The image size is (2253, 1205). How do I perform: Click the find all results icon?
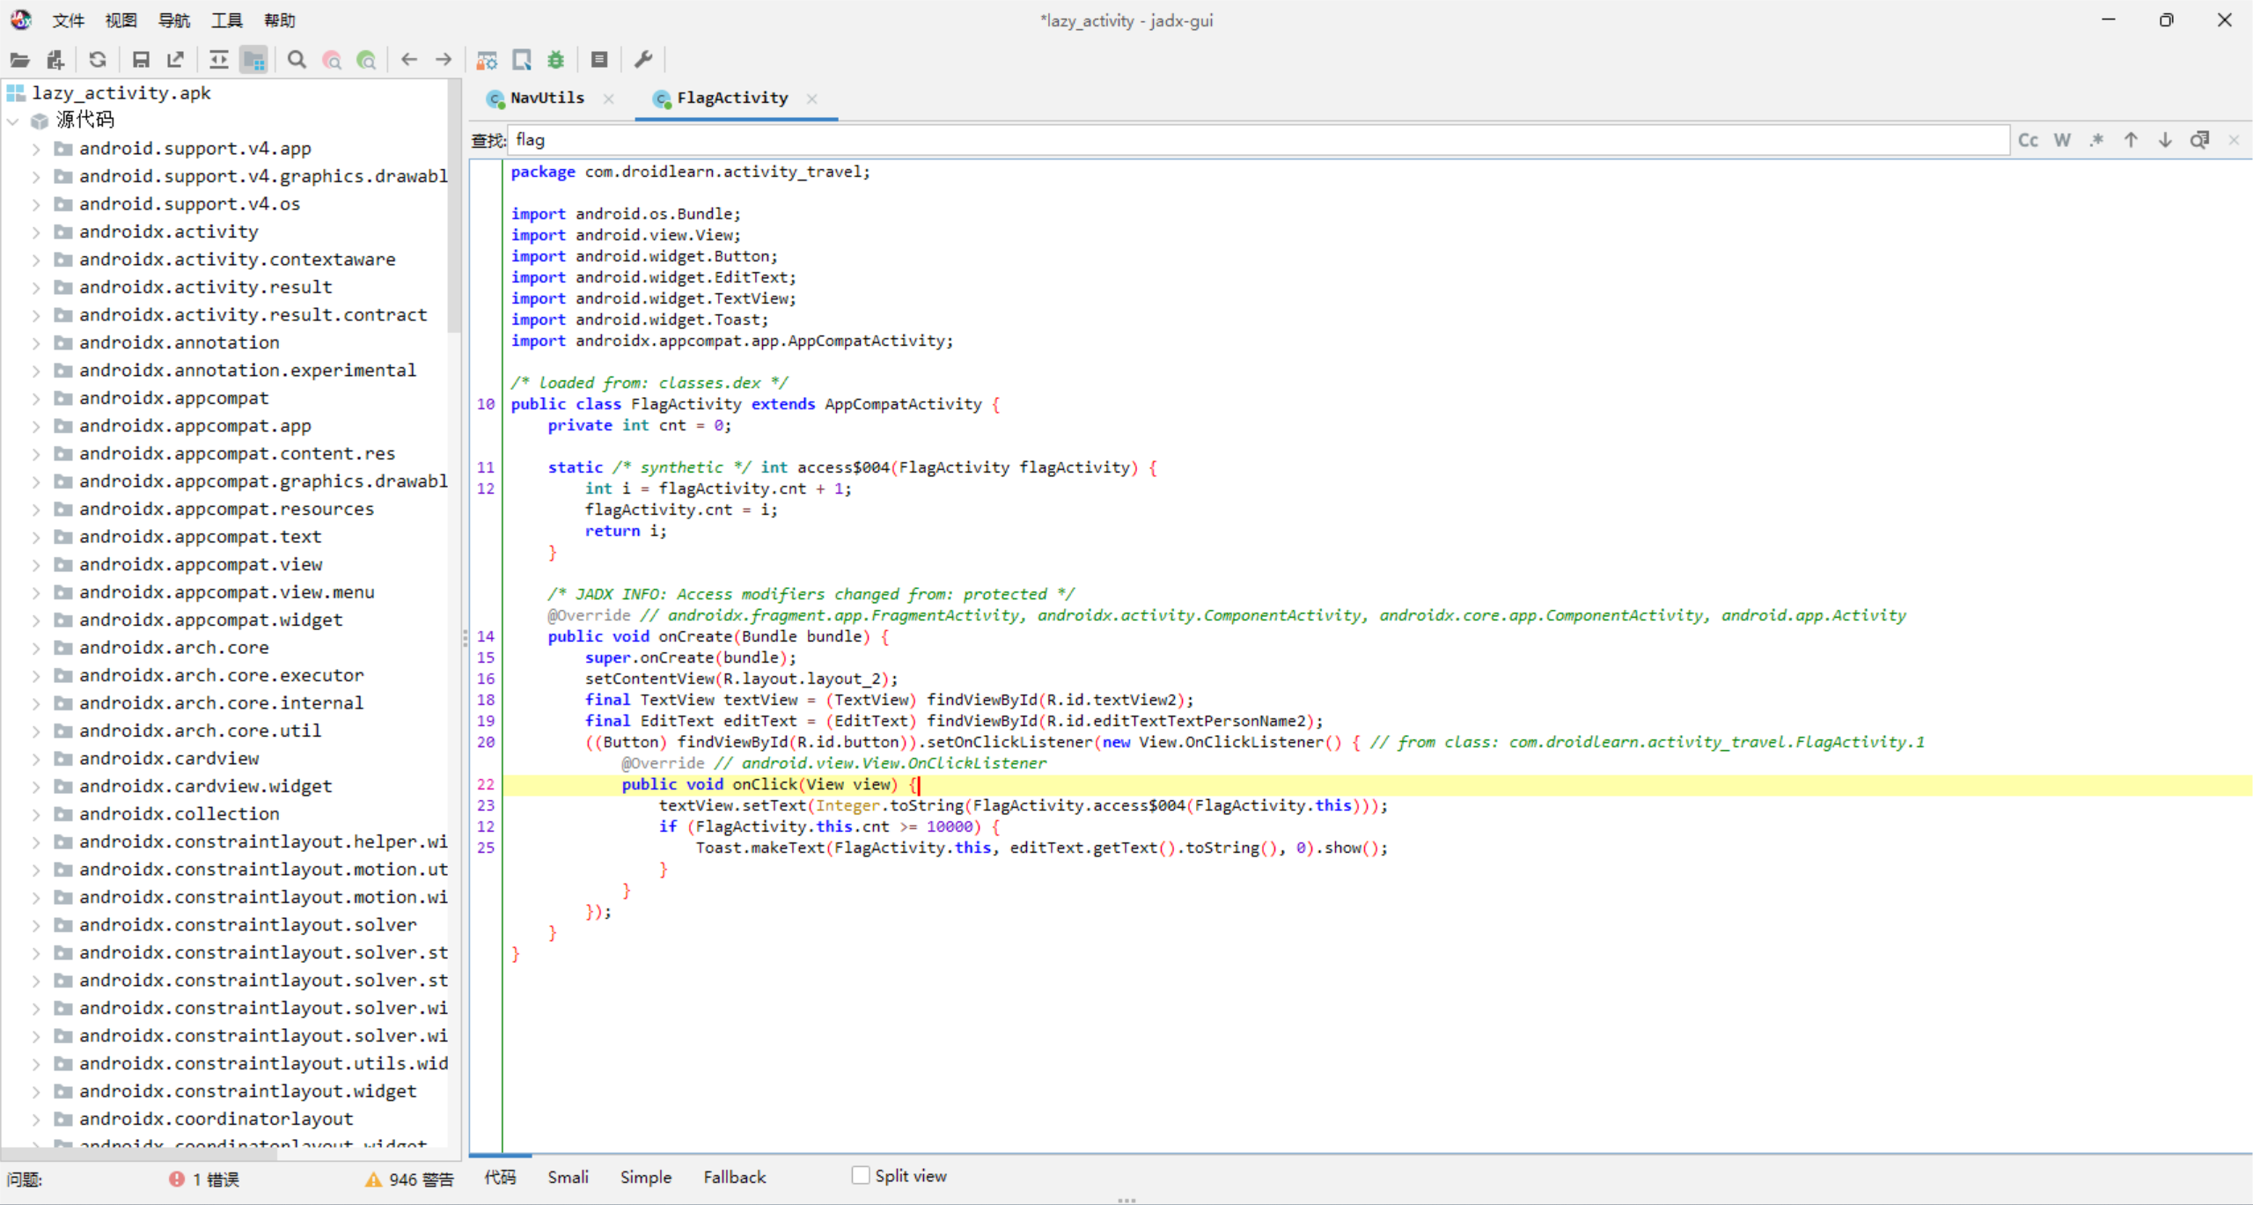[x=2199, y=140]
